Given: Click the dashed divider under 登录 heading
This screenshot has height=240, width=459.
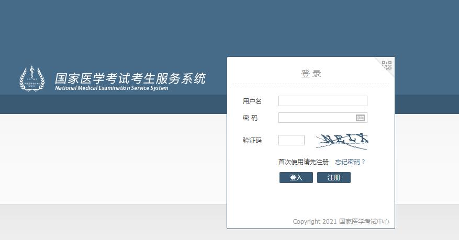Looking at the screenshot, I should [311, 84].
